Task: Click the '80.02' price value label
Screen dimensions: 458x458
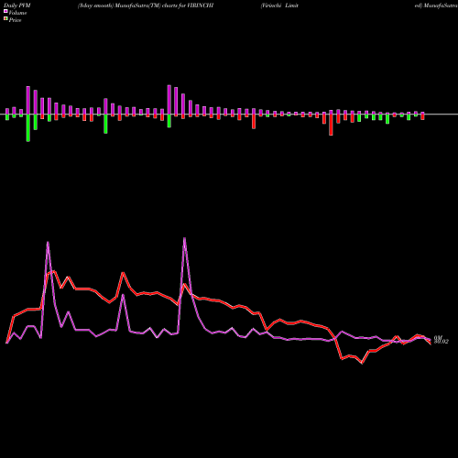Action: (442, 342)
